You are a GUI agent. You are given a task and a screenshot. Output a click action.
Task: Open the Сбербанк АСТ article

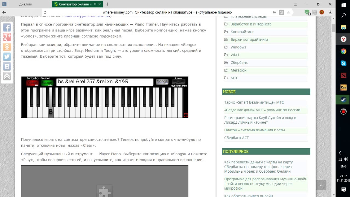[x=237, y=138]
